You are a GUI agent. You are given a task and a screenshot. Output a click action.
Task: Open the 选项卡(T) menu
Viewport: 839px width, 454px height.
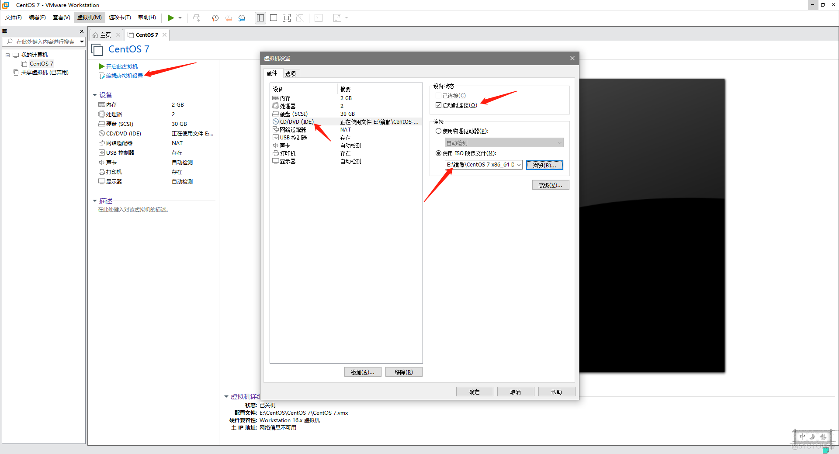click(120, 17)
